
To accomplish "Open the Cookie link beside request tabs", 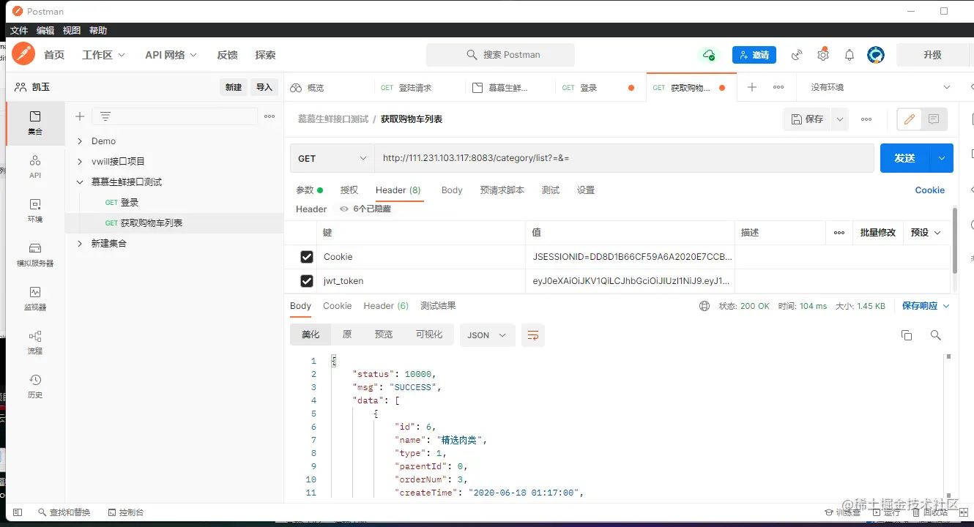I will click(930, 190).
